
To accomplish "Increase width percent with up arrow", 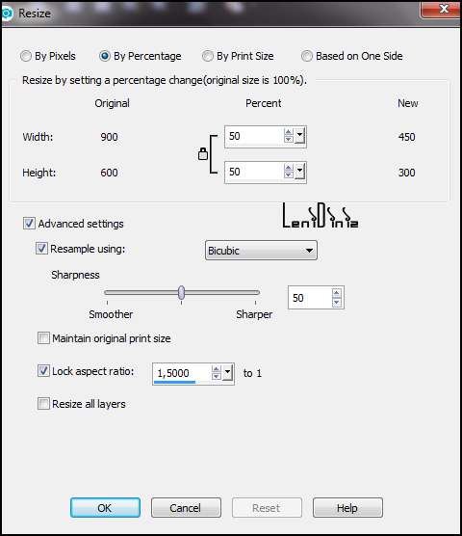I will pyautogui.click(x=289, y=133).
